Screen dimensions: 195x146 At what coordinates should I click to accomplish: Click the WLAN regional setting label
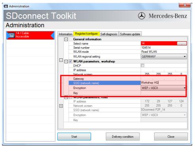tap(87, 57)
